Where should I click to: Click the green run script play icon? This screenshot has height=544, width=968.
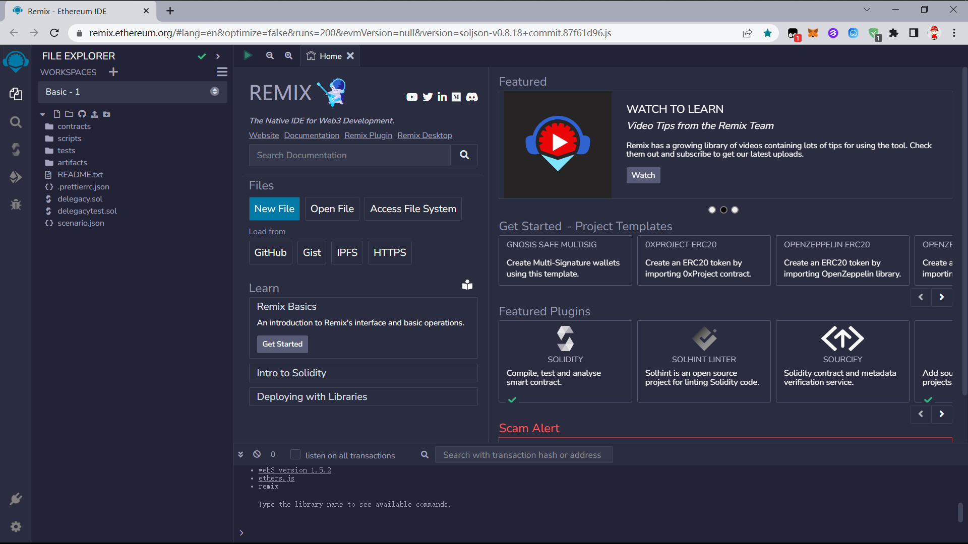point(248,55)
